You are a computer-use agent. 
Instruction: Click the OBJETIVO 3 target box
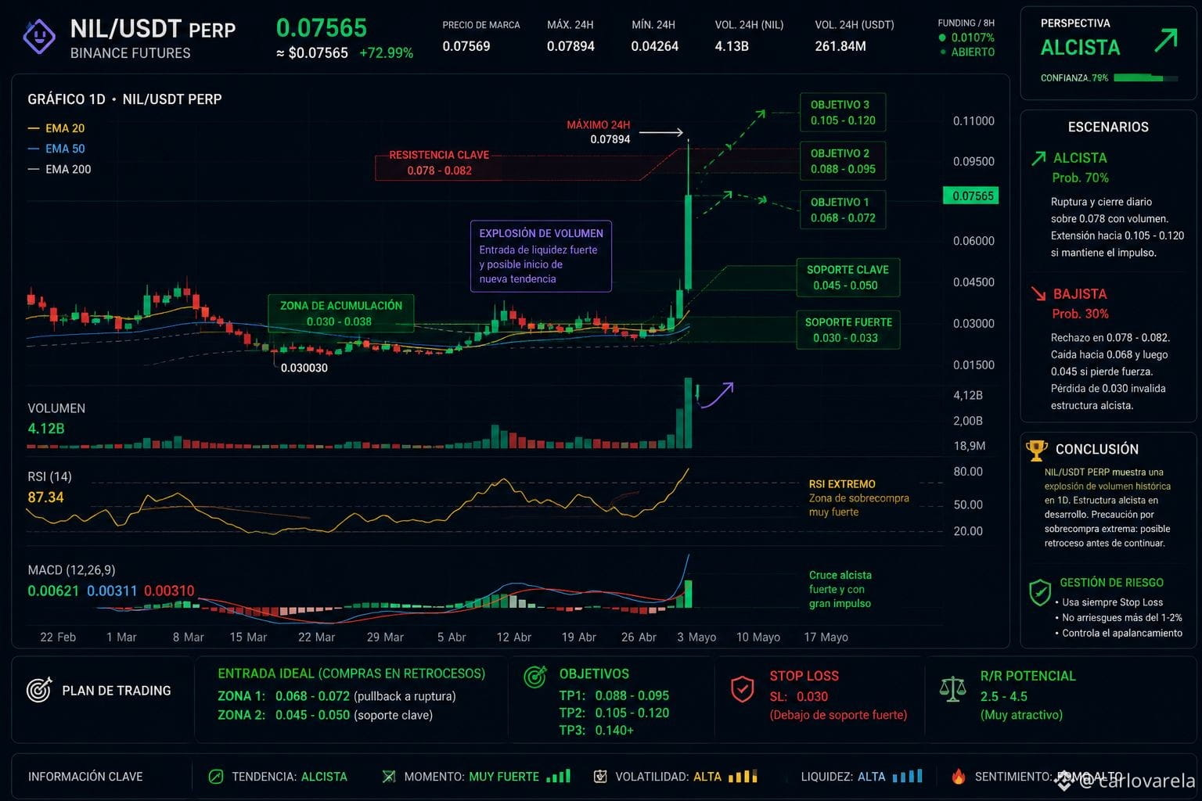[843, 113]
